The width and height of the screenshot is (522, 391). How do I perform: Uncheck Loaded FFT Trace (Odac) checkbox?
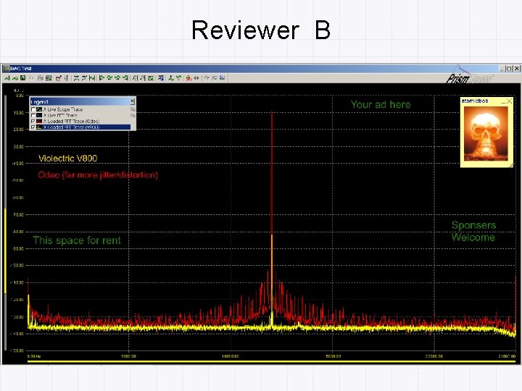33,122
